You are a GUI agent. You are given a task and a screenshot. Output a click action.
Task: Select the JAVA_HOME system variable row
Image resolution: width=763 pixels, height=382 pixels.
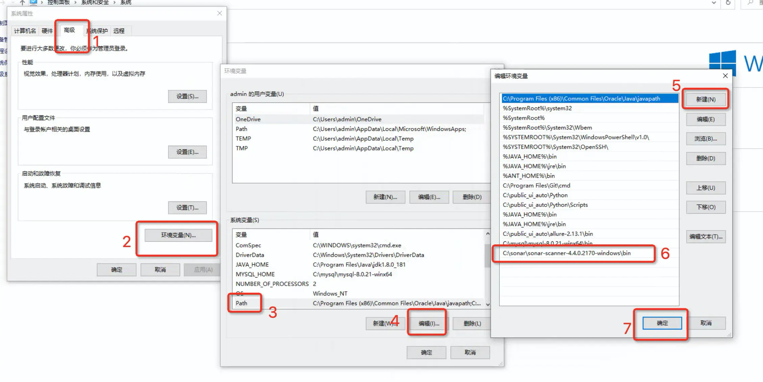point(252,264)
